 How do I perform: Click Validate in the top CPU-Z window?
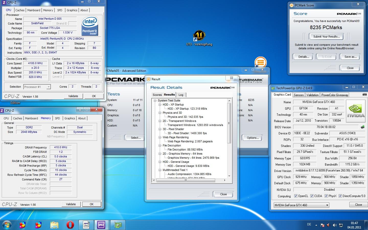click(73, 96)
